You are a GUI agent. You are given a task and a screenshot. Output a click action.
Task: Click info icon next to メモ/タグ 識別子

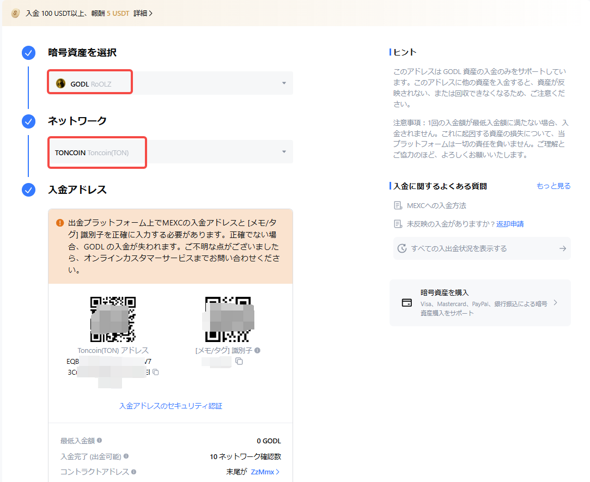coord(257,351)
